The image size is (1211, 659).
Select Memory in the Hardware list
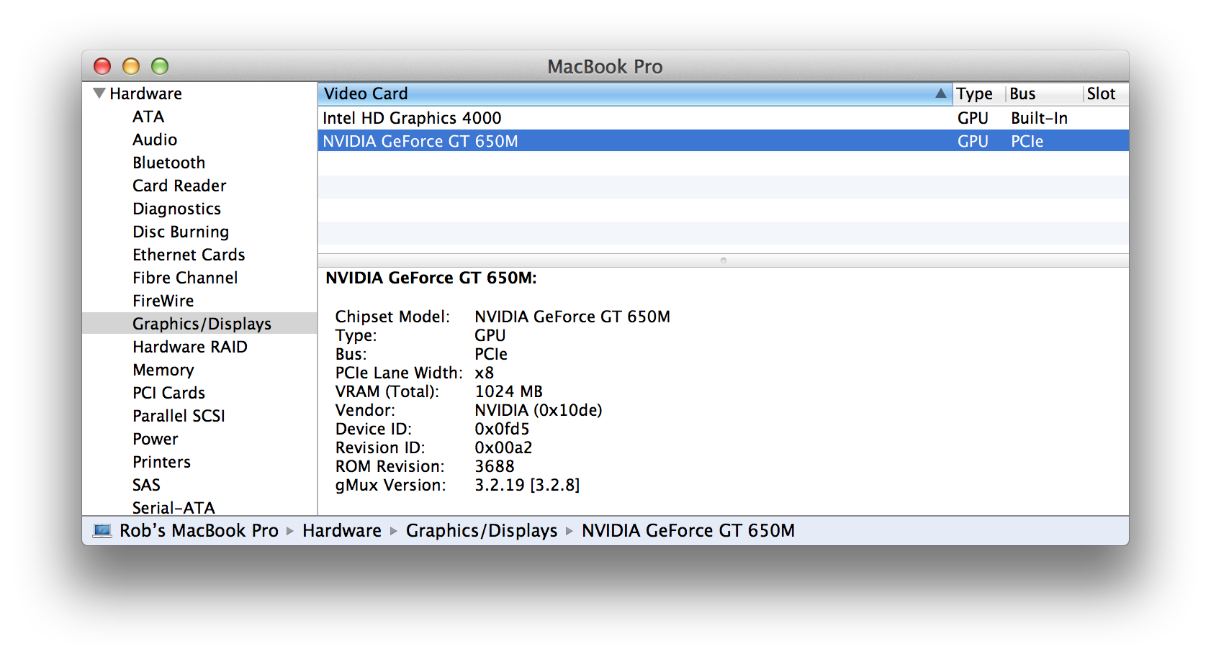[x=163, y=370]
